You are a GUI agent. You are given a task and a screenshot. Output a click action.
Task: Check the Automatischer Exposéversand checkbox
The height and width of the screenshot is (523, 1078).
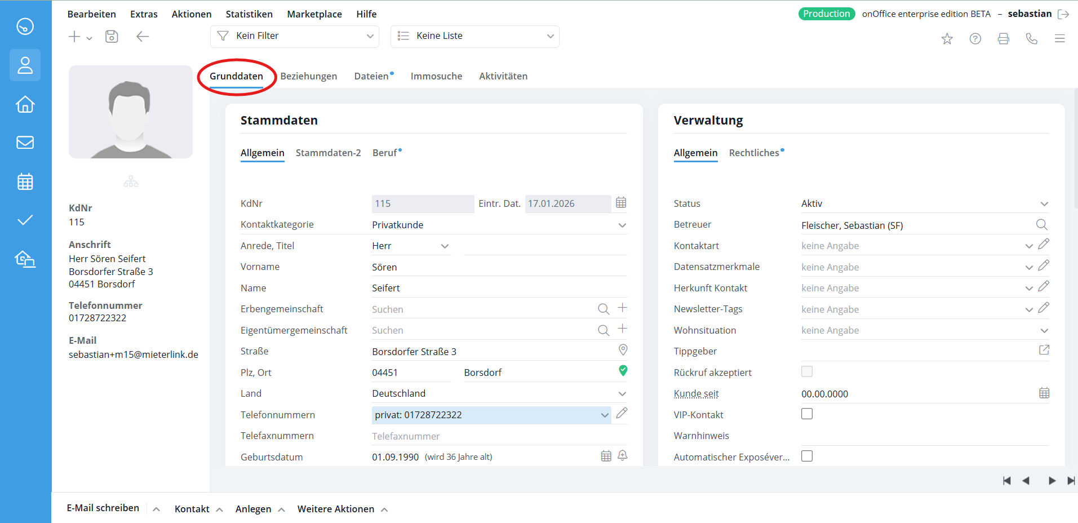tap(807, 456)
